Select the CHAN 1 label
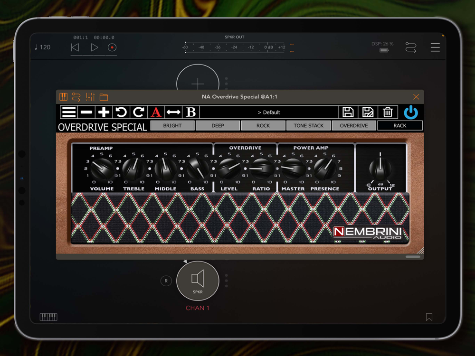This screenshot has width=475, height=356. coord(198,308)
